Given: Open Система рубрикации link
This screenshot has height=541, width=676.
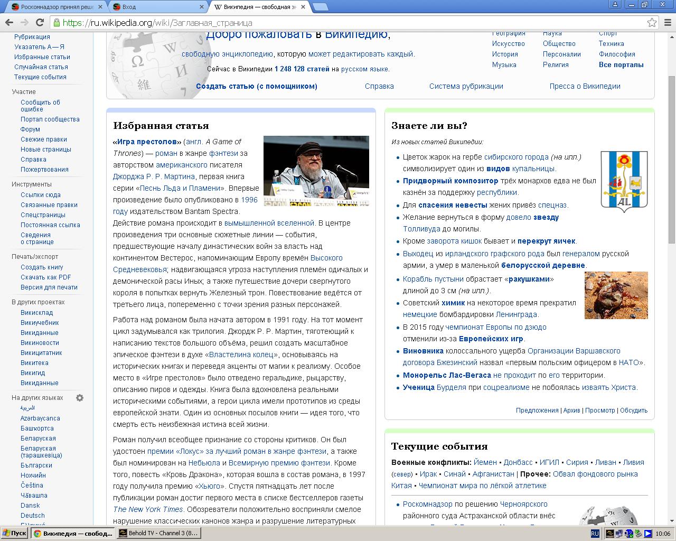Looking at the screenshot, I should (x=466, y=86).
